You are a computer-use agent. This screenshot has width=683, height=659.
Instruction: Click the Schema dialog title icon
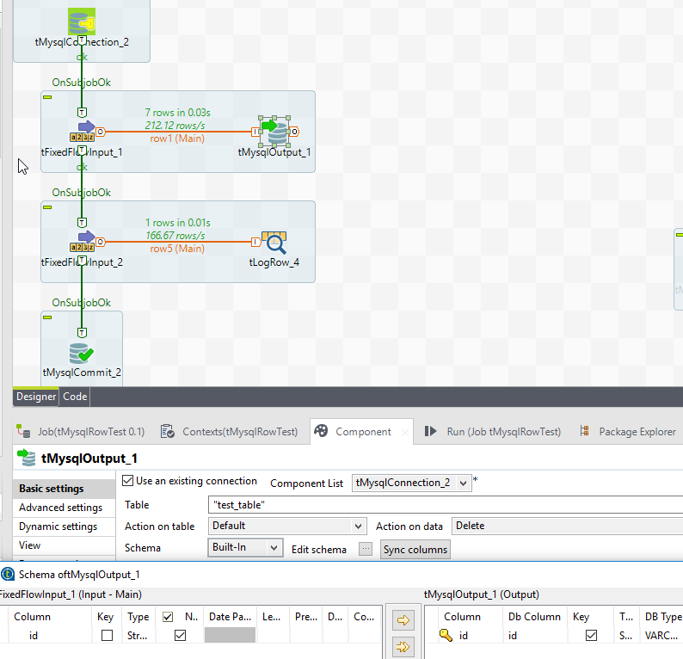[8, 574]
